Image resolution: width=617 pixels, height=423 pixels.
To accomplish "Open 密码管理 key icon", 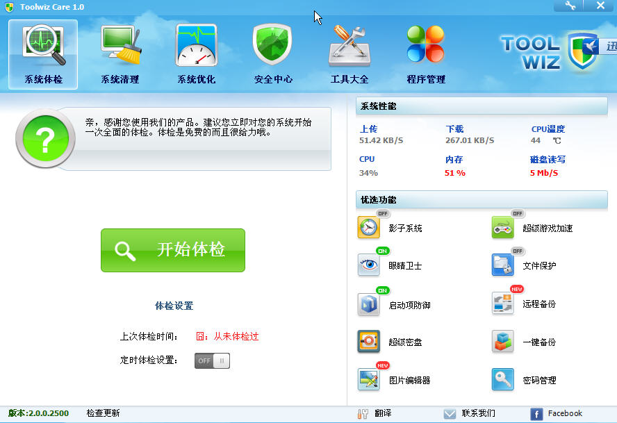I will [x=503, y=379].
